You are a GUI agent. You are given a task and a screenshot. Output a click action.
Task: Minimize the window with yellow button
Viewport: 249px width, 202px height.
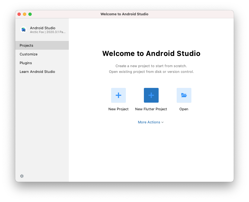pyautogui.click(x=25, y=14)
